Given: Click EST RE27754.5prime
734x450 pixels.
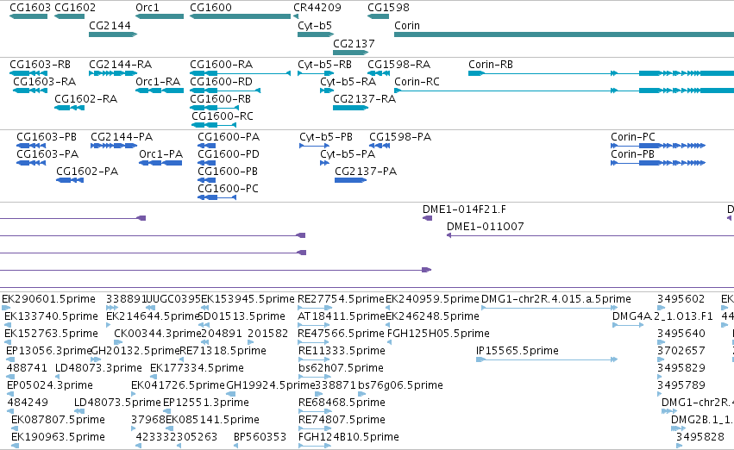Looking at the screenshot, I should point(315,308).
